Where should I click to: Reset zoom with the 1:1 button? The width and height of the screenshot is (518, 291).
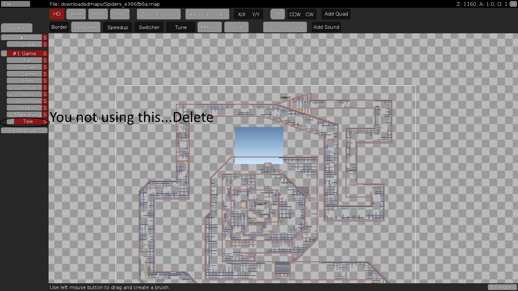tap(159, 14)
